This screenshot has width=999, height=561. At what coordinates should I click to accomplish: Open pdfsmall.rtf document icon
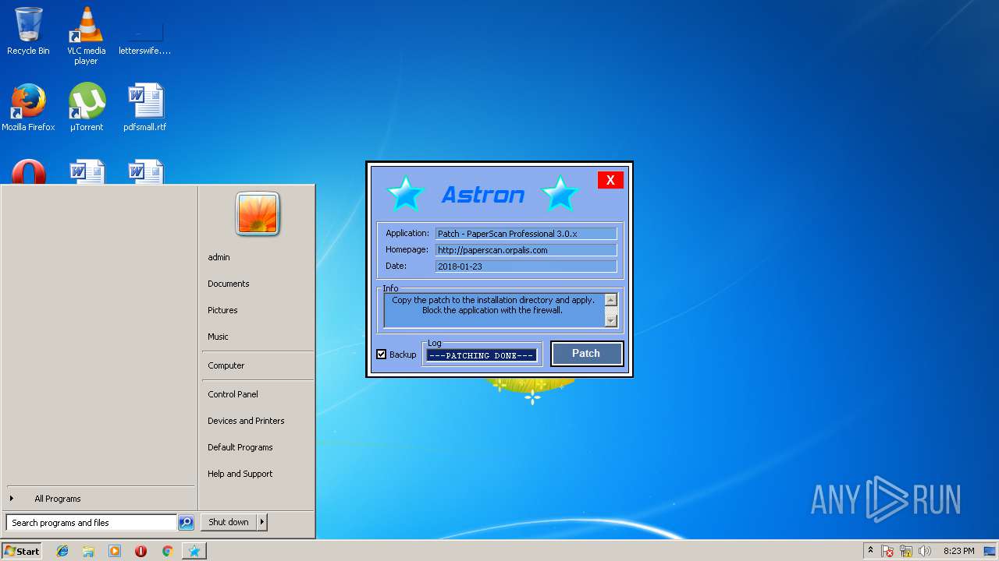144,108
